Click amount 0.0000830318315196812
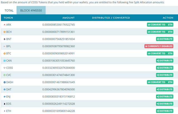 [59, 97]
